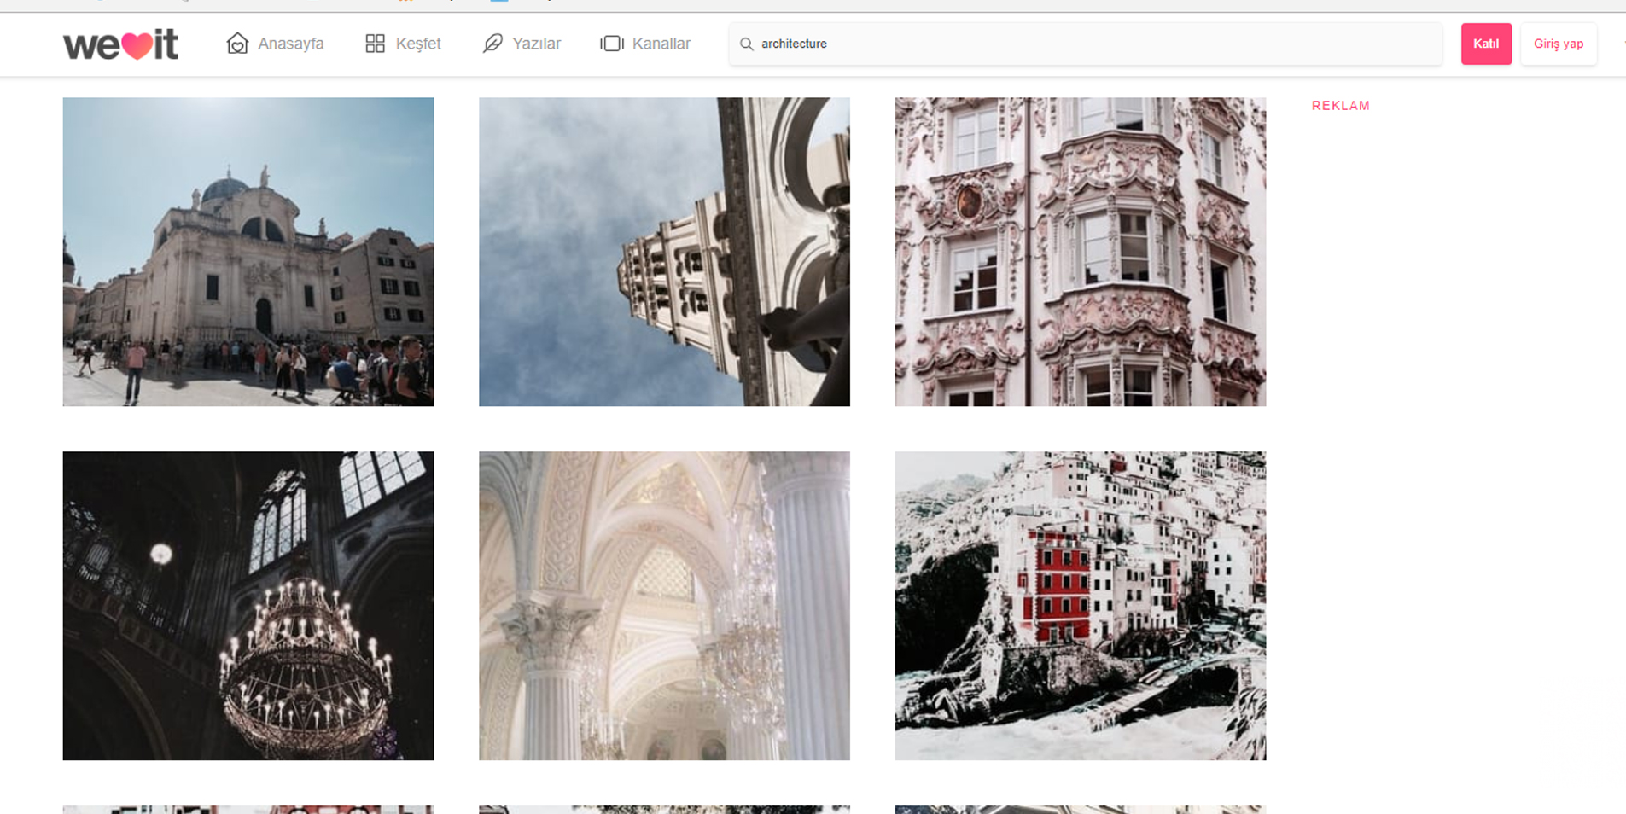
Task: Open the Yazılar text link
Action: point(536,44)
